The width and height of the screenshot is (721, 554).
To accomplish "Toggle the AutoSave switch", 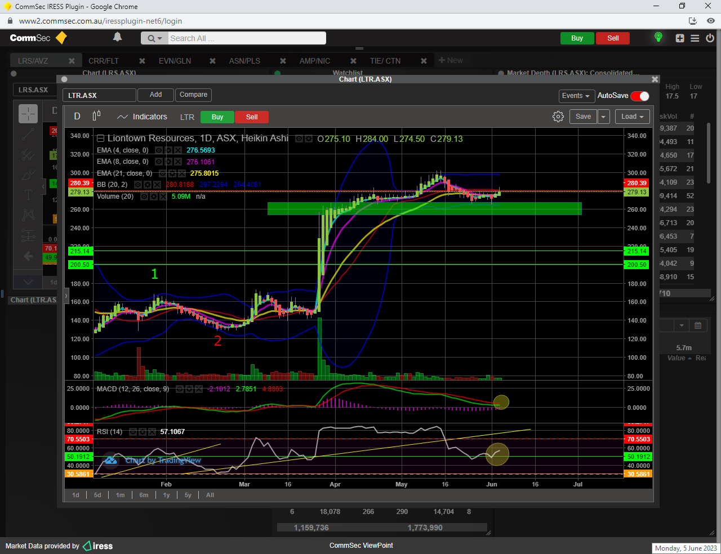I will click(x=640, y=96).
